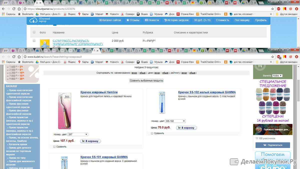The width and height of the screenshot is (300, 169).
Task: Open Каталог сайтов in the cloudparser menu
Action: tap(110, 20)
